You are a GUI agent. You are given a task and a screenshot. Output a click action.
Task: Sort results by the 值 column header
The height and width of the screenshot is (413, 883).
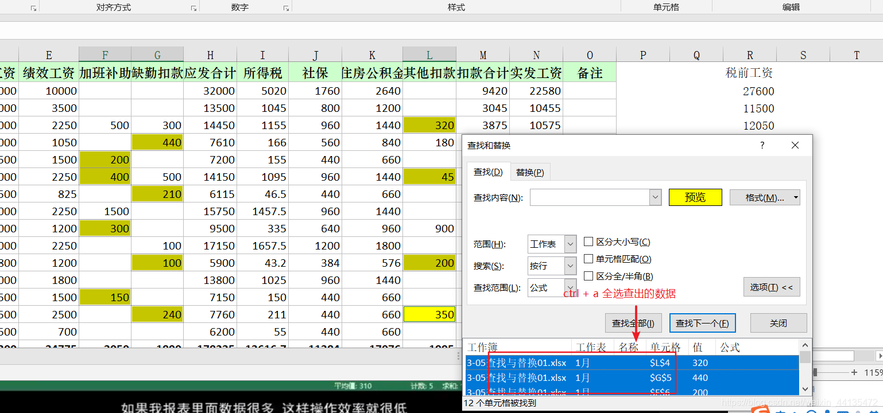tap(702, 347)
